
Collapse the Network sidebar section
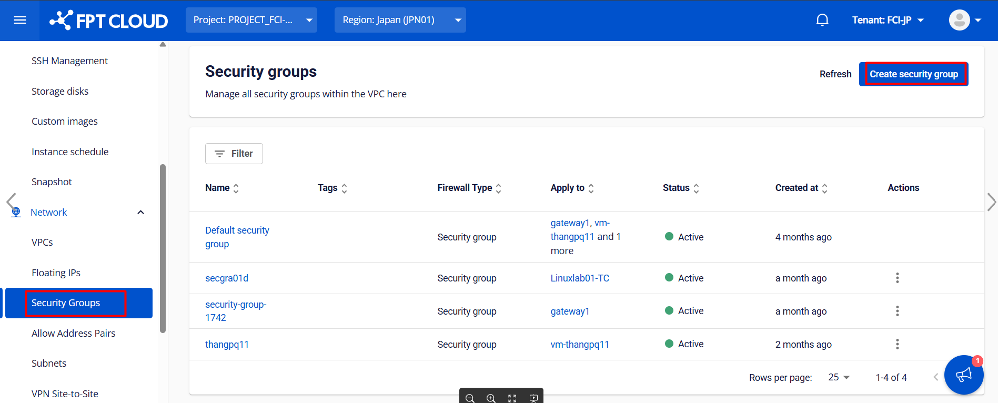coord(140,213)
